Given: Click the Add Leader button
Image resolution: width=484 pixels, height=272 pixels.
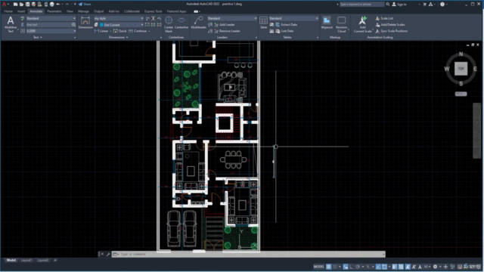Looking at the screenshot, I should [x=225, y=25].
